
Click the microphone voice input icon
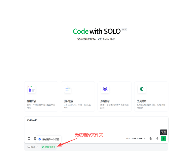[157, 138]
